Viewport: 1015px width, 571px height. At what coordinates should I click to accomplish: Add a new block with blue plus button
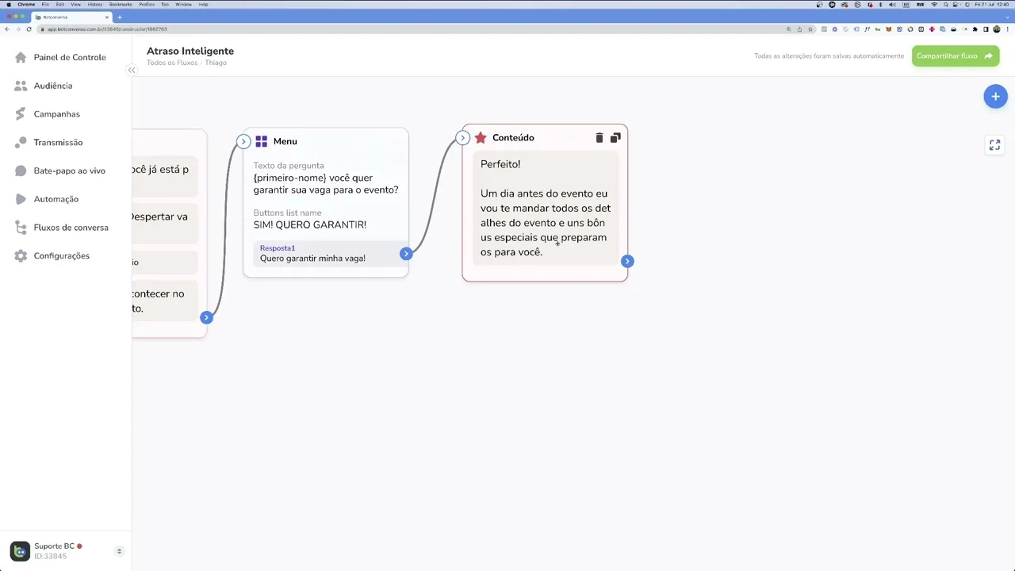click(x=995, y=97)
